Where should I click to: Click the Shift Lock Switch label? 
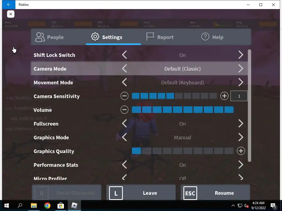click(54, 55)
